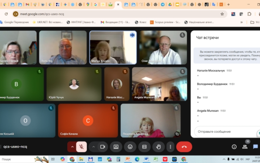Click the meet.google.com address bar

click(x=119, y=14)
